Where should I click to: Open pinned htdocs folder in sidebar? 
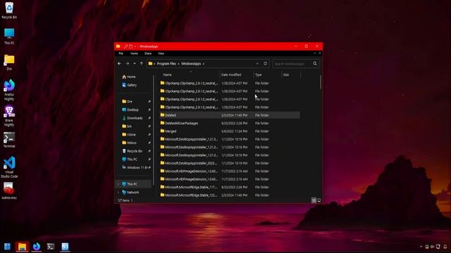pos(129,143)
